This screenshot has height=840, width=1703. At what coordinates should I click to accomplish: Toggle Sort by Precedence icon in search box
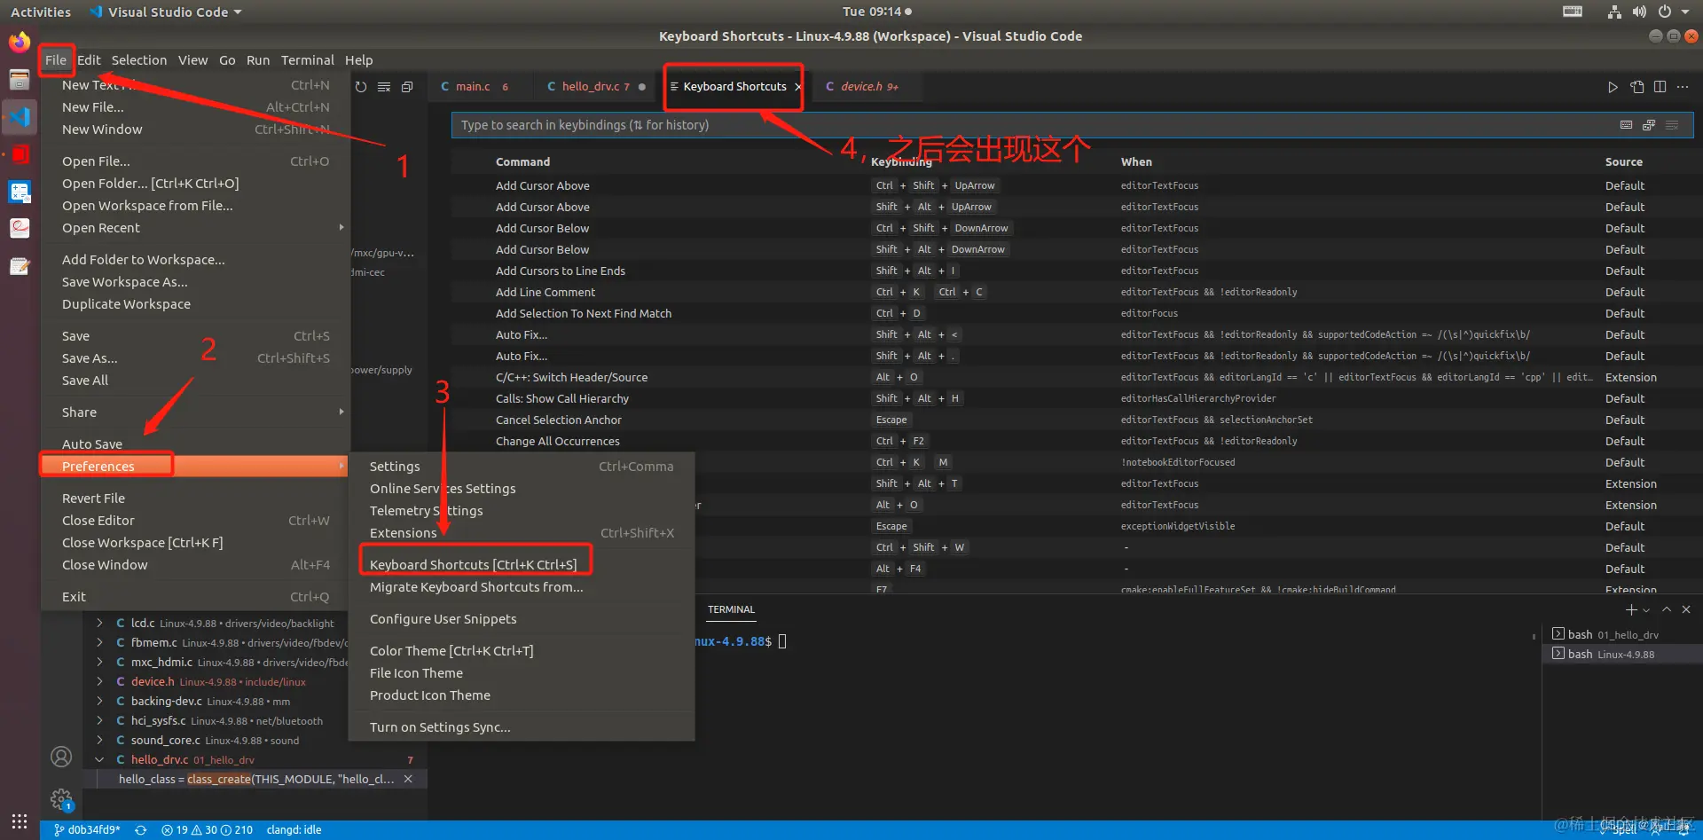pos(1649,125)
